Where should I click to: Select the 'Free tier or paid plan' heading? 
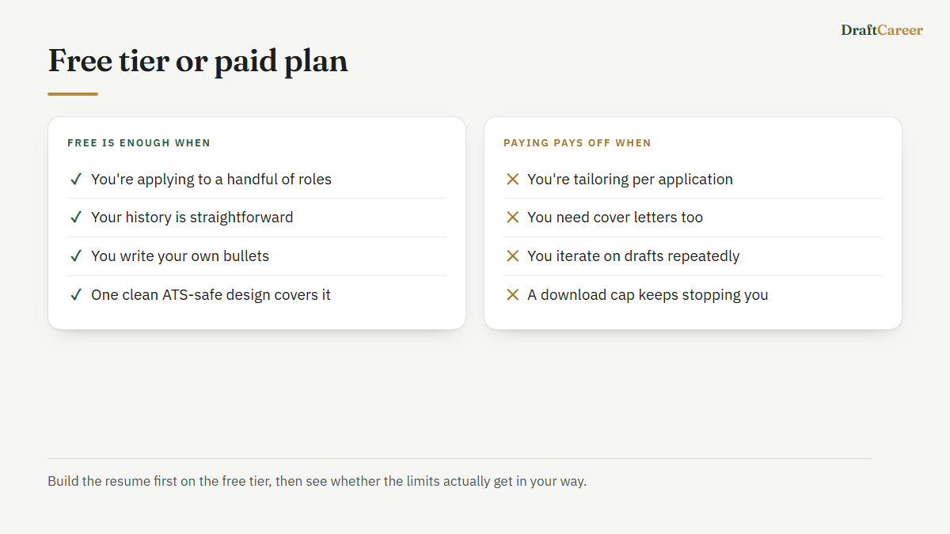pyautogui.click(x=198, y=61)
